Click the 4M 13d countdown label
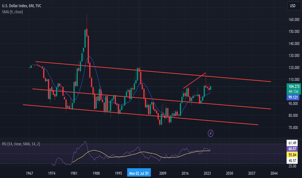 coord(294,92)
